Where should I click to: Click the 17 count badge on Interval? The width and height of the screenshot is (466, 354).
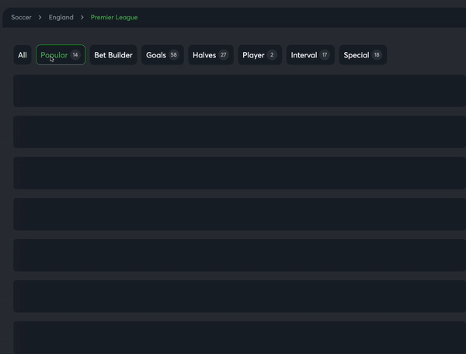[325, 55]
